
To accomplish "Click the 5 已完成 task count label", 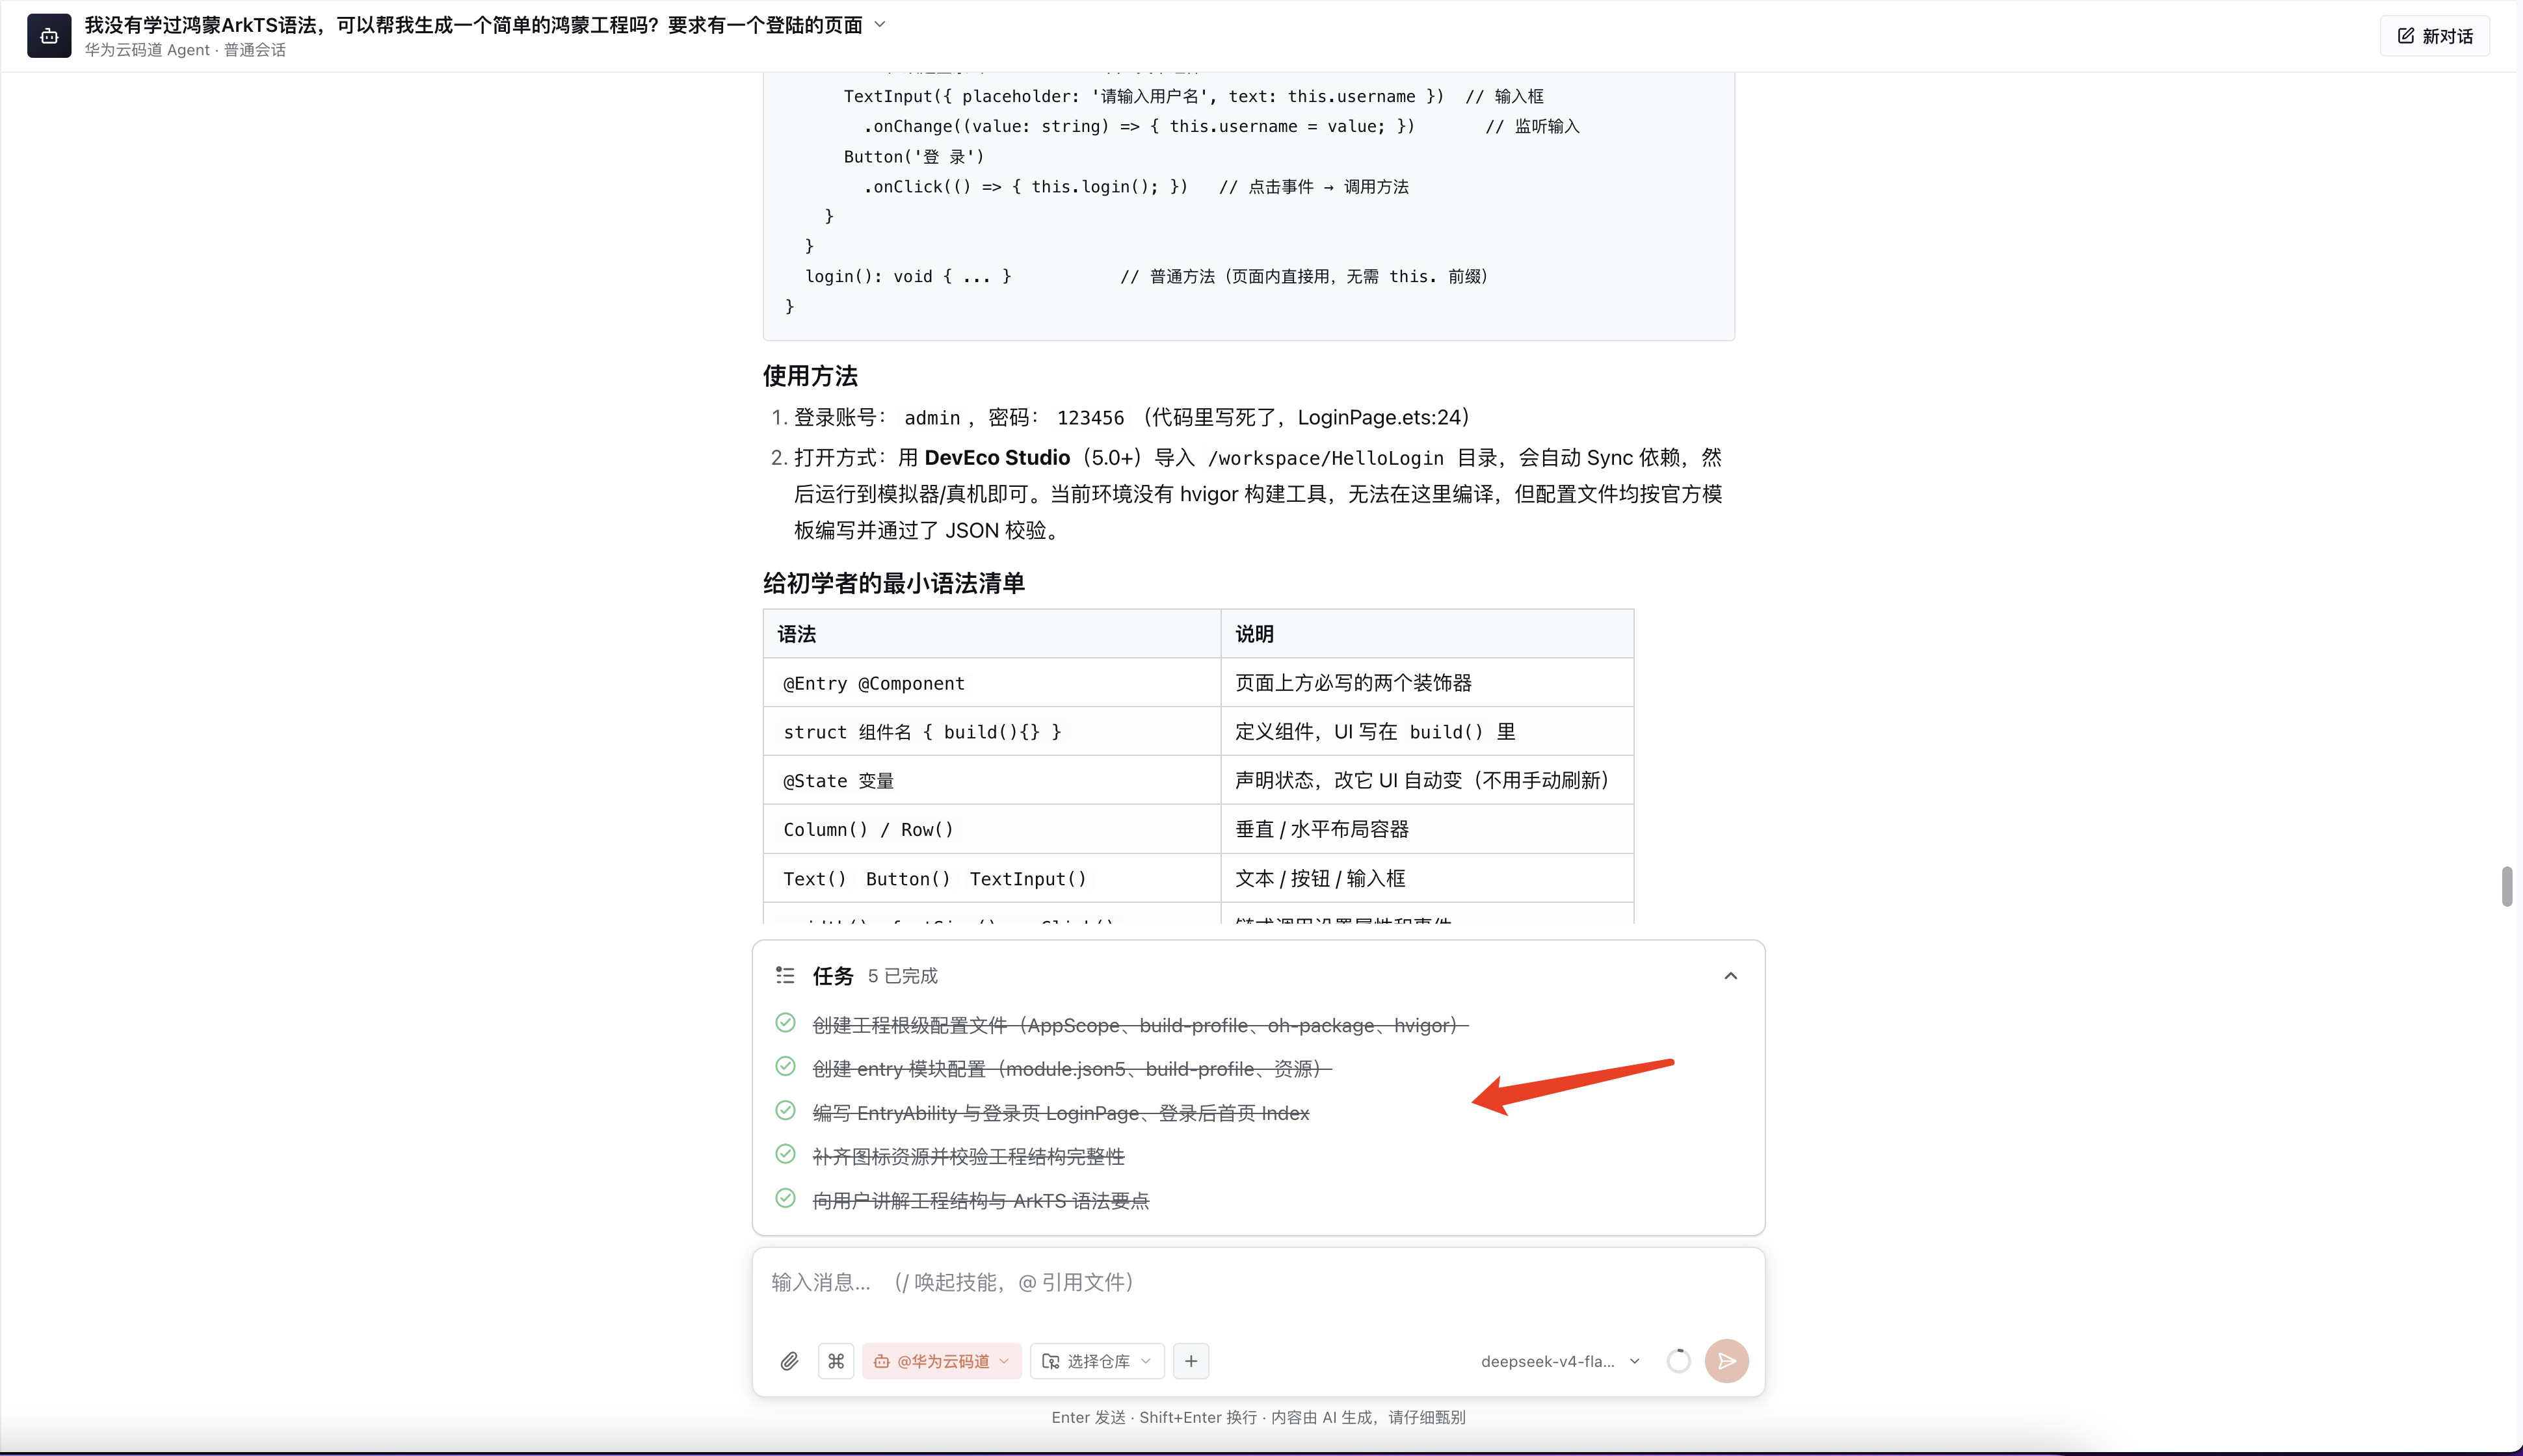I will pos(903,976).
